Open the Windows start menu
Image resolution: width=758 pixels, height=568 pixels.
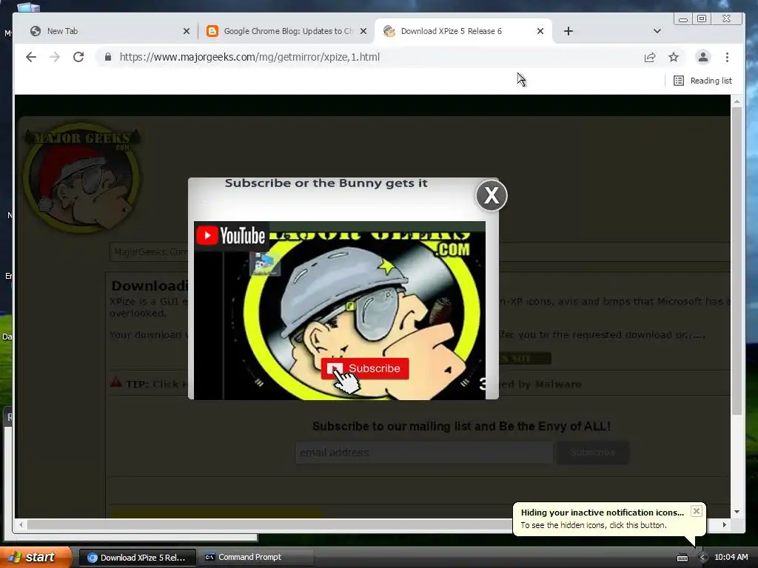tap(36, 557)
